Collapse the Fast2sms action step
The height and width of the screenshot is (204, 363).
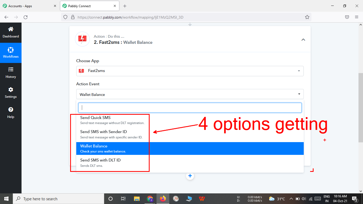(x=303, y=40)
